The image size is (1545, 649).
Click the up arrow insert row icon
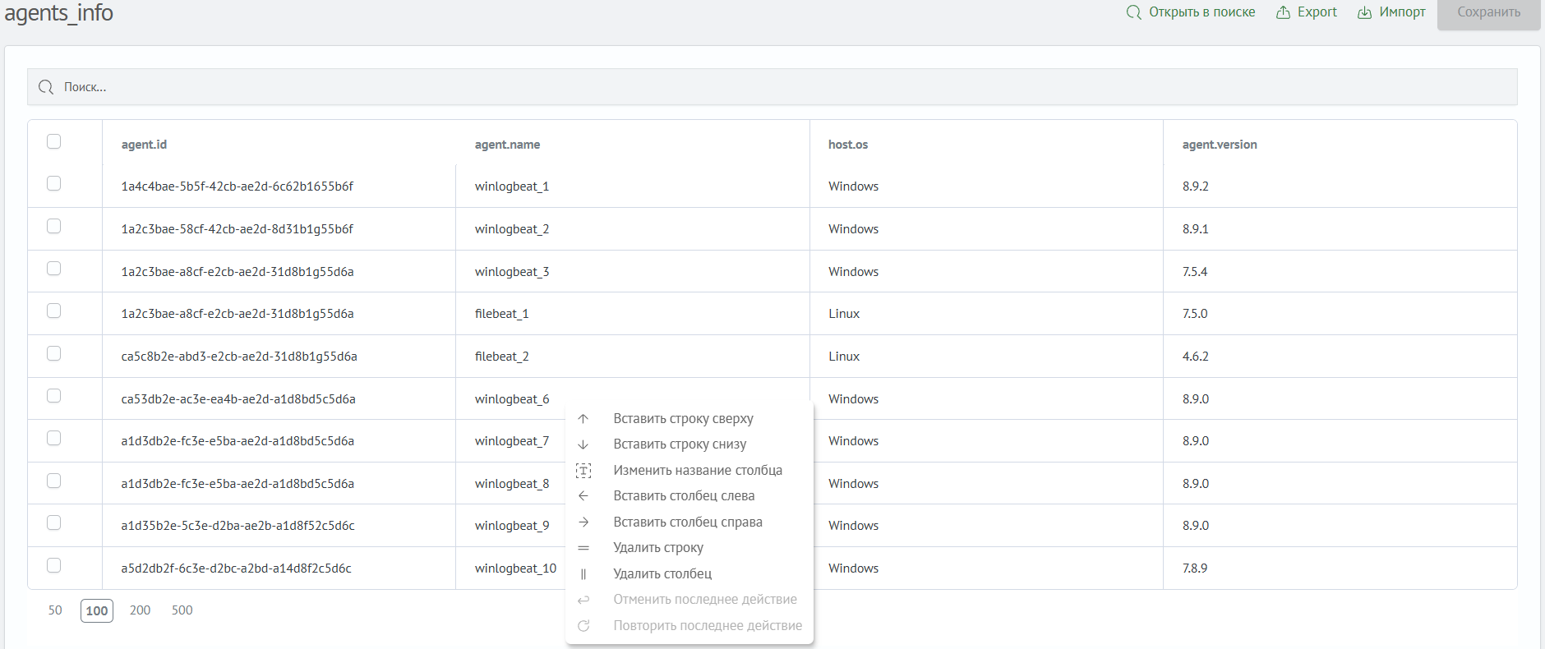583,419
